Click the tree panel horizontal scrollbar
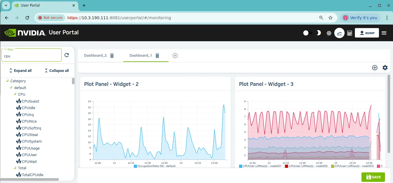The height and width of the screenshot is (183, 393). click(x=30, y=180)
